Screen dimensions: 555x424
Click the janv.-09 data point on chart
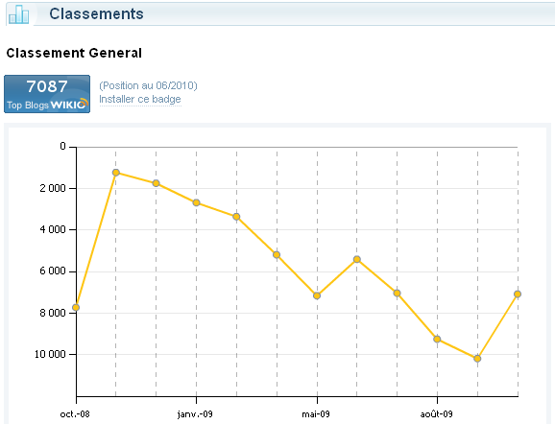tap(197, 202)
